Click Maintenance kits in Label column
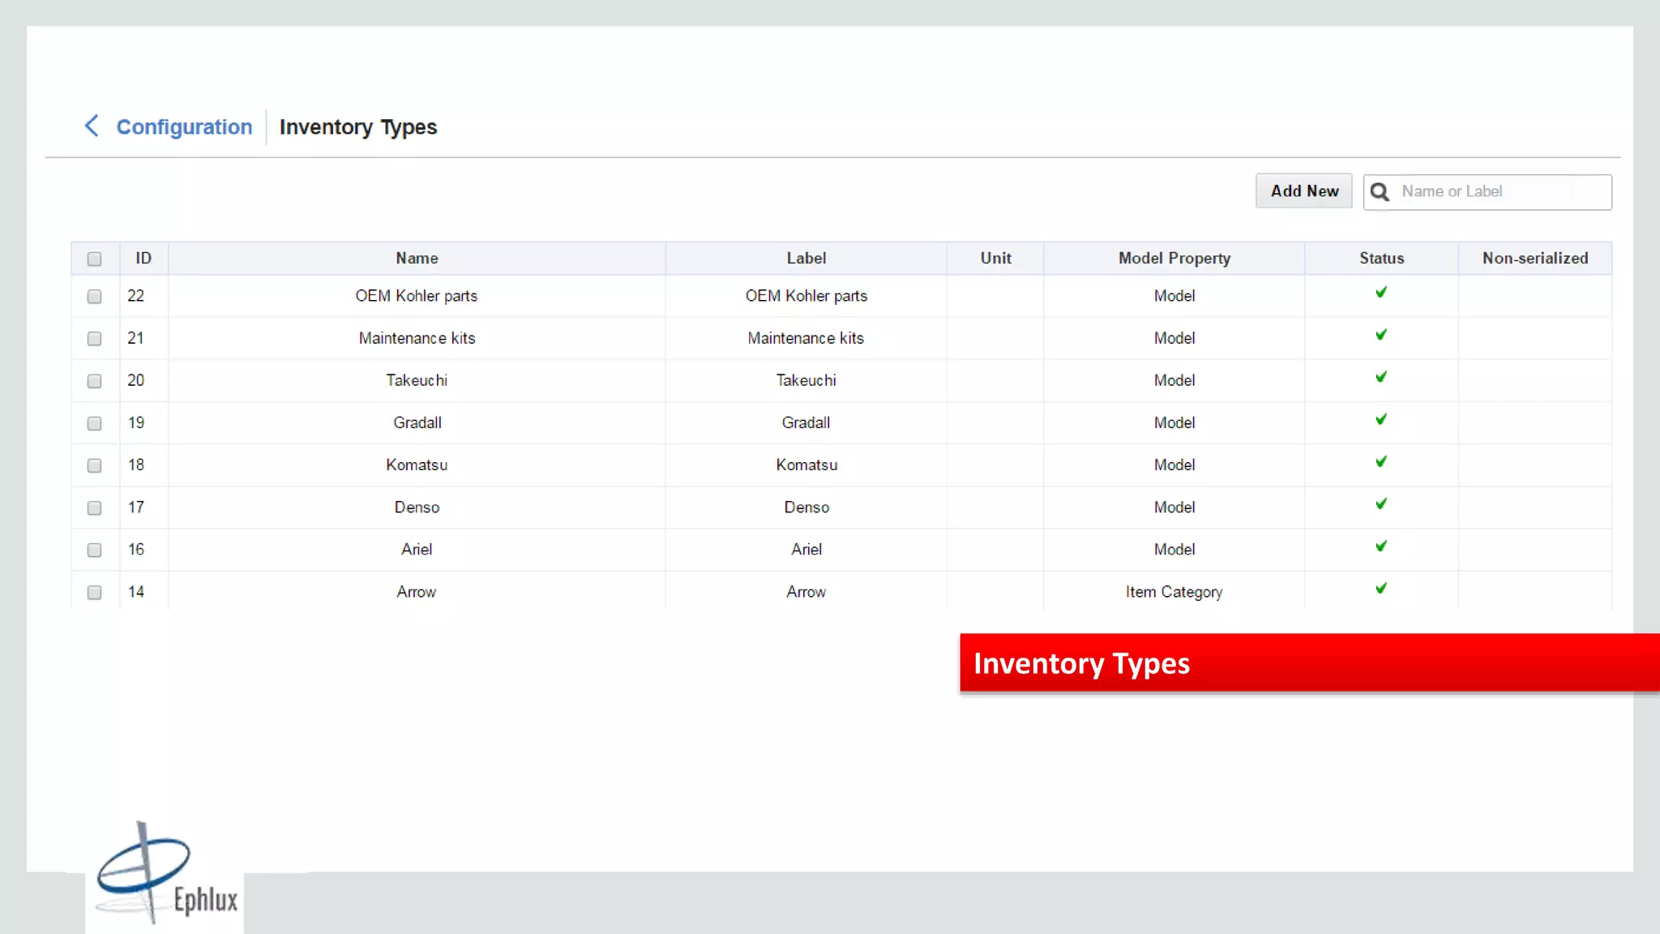The height and width of the screenshot is (934, 1660). point(806,338)
